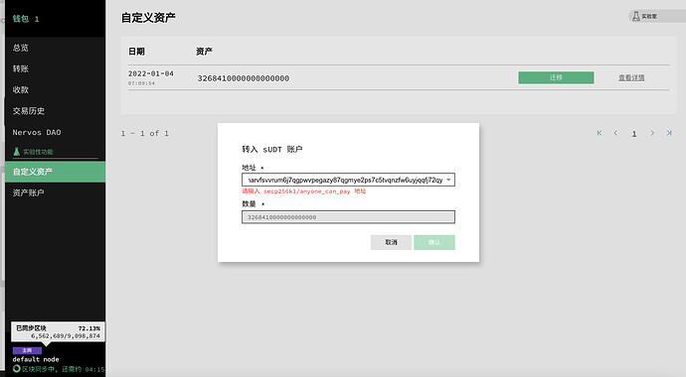The height and width of the screenshot is (377, 686).
Task: Click the 转入 sUDT 账户 dialog title
Action: coord(272,149)
